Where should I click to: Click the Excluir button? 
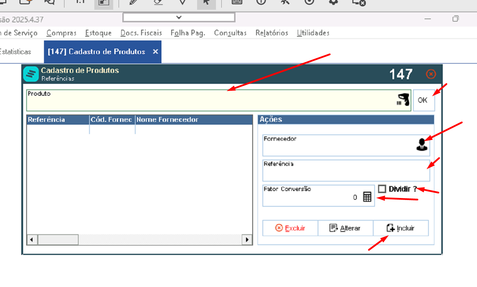(x=290, y=228)
